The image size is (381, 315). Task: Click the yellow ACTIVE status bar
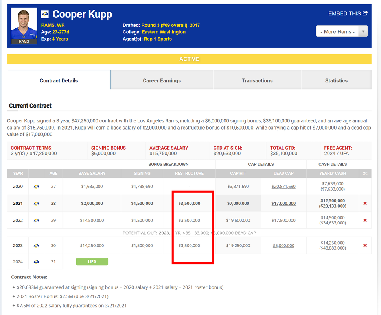click(189, 59)
